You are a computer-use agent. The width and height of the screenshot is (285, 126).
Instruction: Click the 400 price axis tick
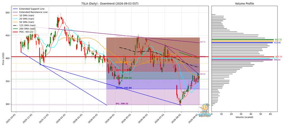(x=8, y=58)
